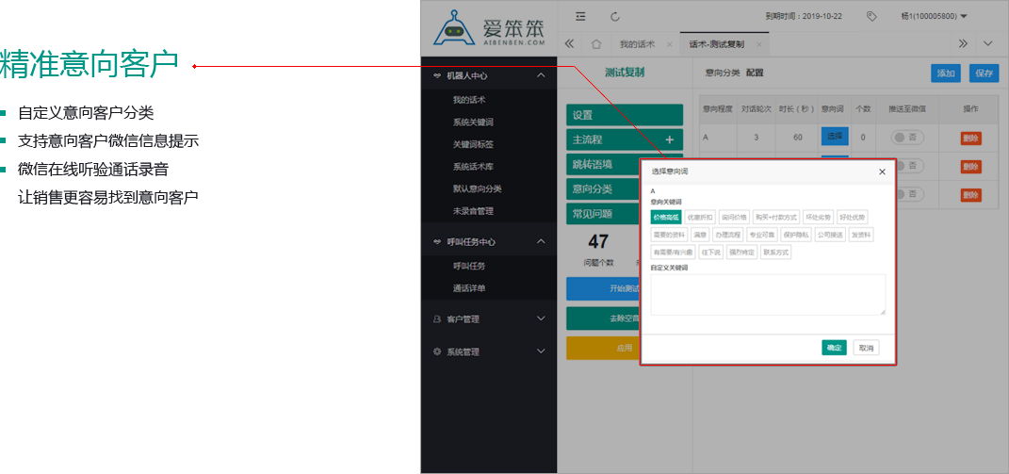Select the 话术-测试复制 tab
The width and height of the screenshot is (1009, 474).
[x=717, y=44]
